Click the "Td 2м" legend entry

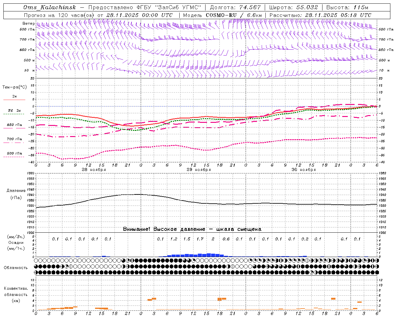click(x=14, y=110)
